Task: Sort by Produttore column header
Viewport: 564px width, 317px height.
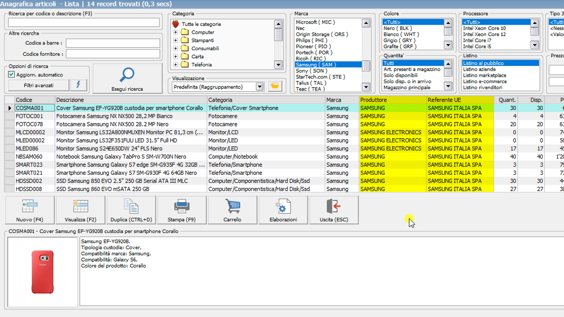Action: click(393, 100)
